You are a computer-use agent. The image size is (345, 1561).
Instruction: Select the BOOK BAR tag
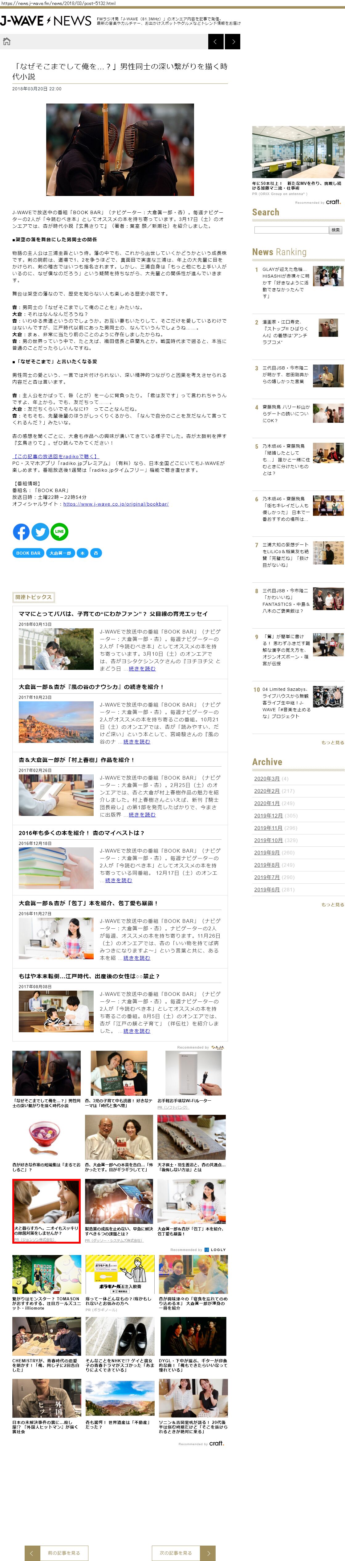[x=28, y=553]
